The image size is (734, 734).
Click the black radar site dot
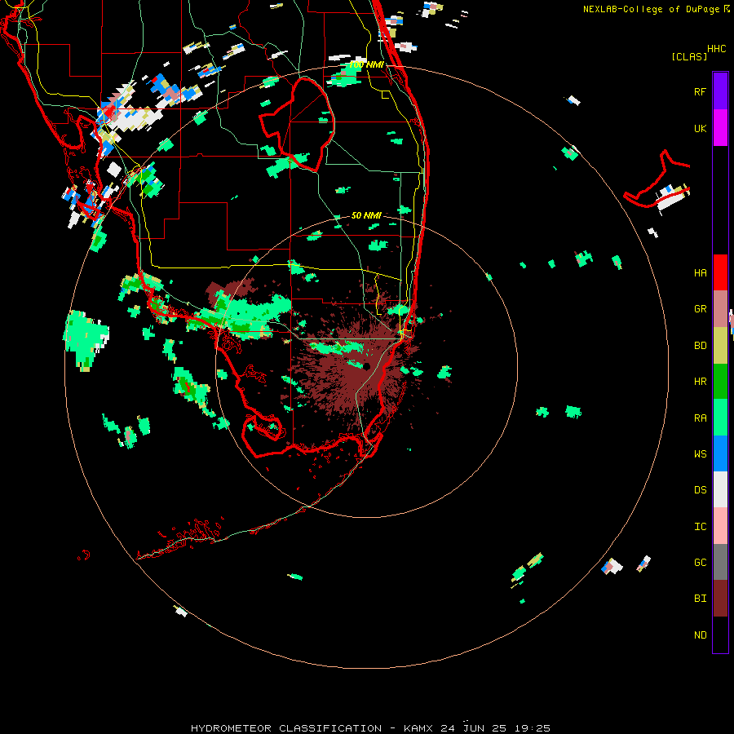pos(367,366)
